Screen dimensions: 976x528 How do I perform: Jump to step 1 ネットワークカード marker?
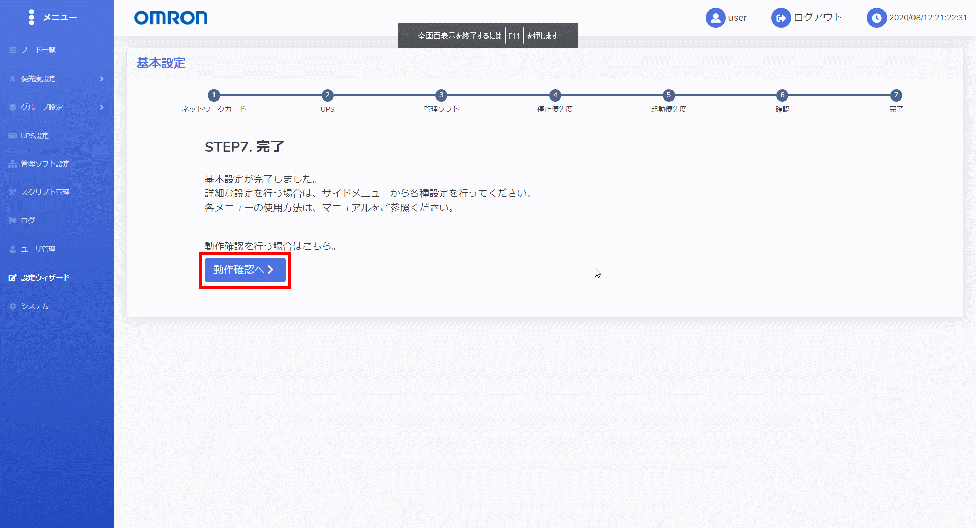point(214,95)
